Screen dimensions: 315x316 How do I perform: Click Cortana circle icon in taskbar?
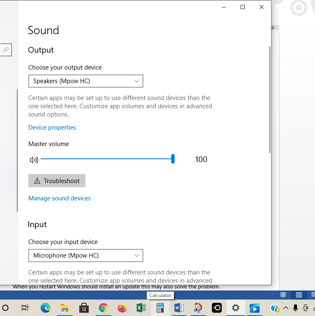tap(5, 308)
